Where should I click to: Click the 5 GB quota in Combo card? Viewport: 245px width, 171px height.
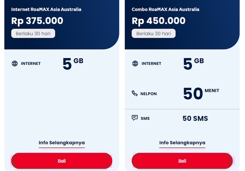(194, 64)
